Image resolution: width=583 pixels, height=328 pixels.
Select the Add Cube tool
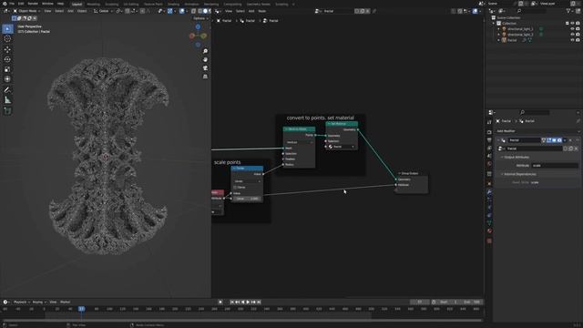click(x=7, y=111)
